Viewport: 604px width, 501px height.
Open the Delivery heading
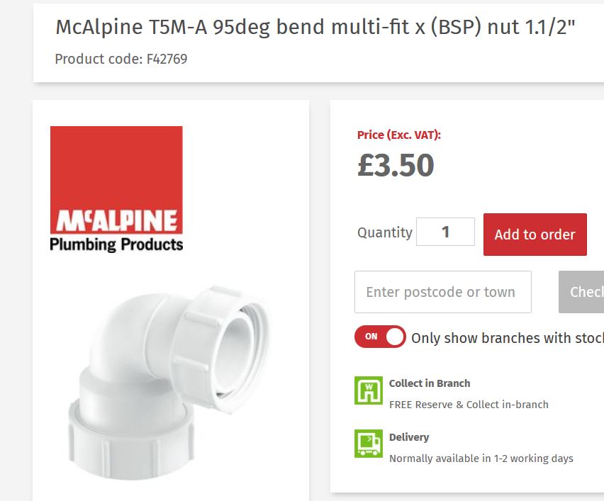tap(409, 437)
